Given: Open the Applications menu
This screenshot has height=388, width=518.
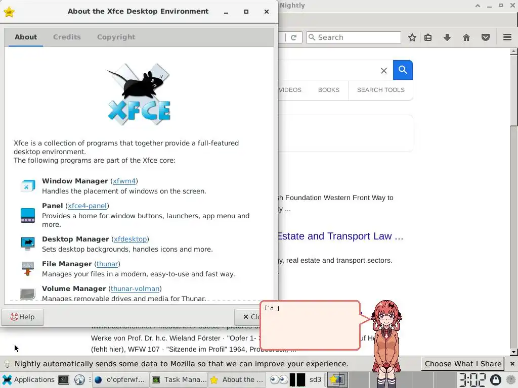Looking at the screenshot, I should [29, 379].
